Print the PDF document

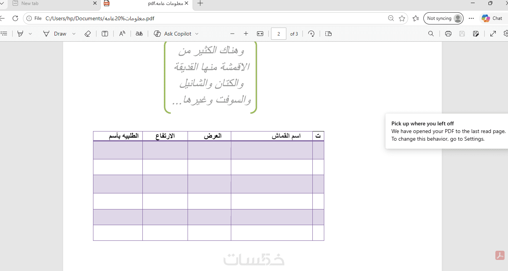tap(448, 34)
